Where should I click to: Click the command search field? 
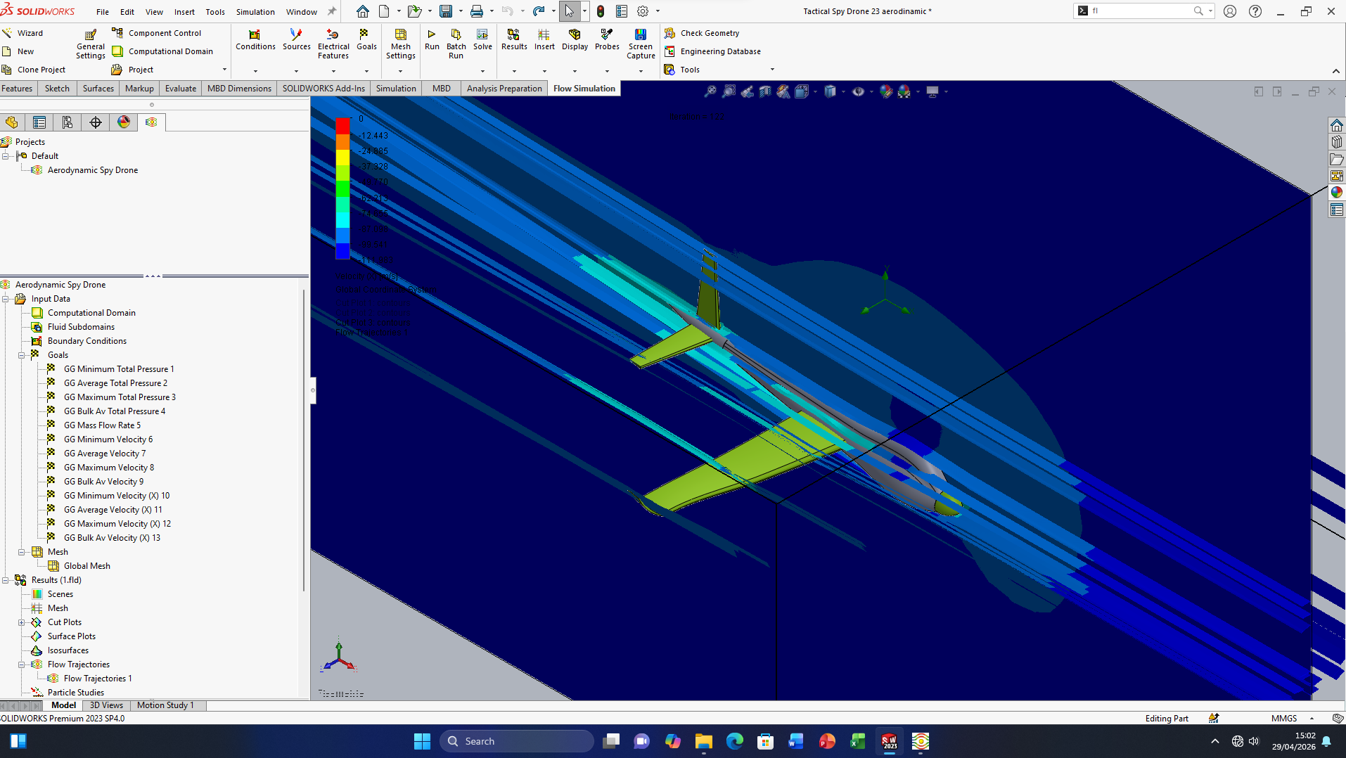pos(1139,11)
